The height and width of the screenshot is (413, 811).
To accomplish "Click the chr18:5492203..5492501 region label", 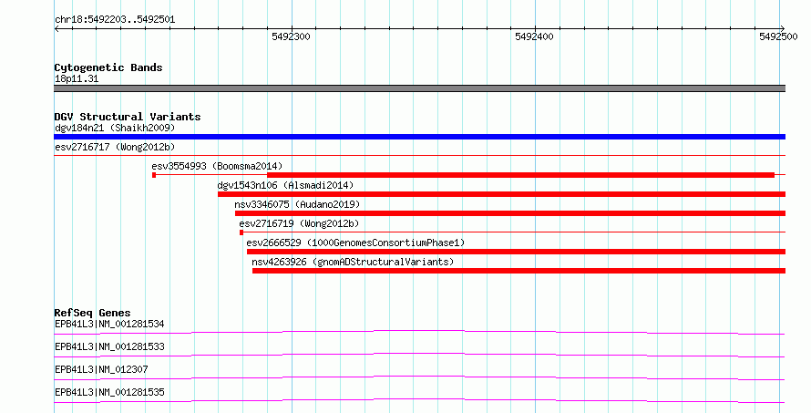I will (x=115, y=20).
